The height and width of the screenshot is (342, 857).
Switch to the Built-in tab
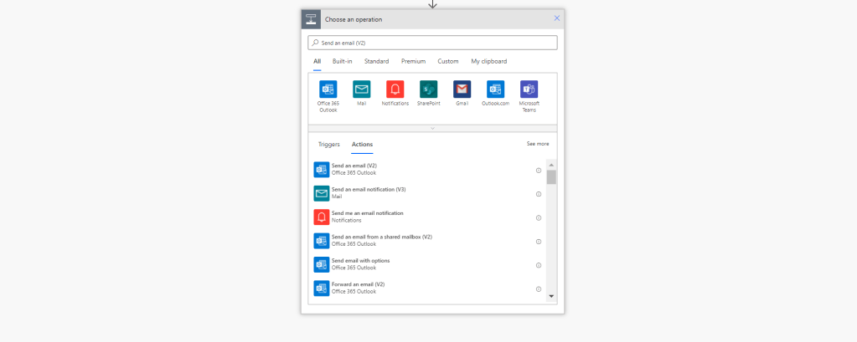(x=342, y=61)
